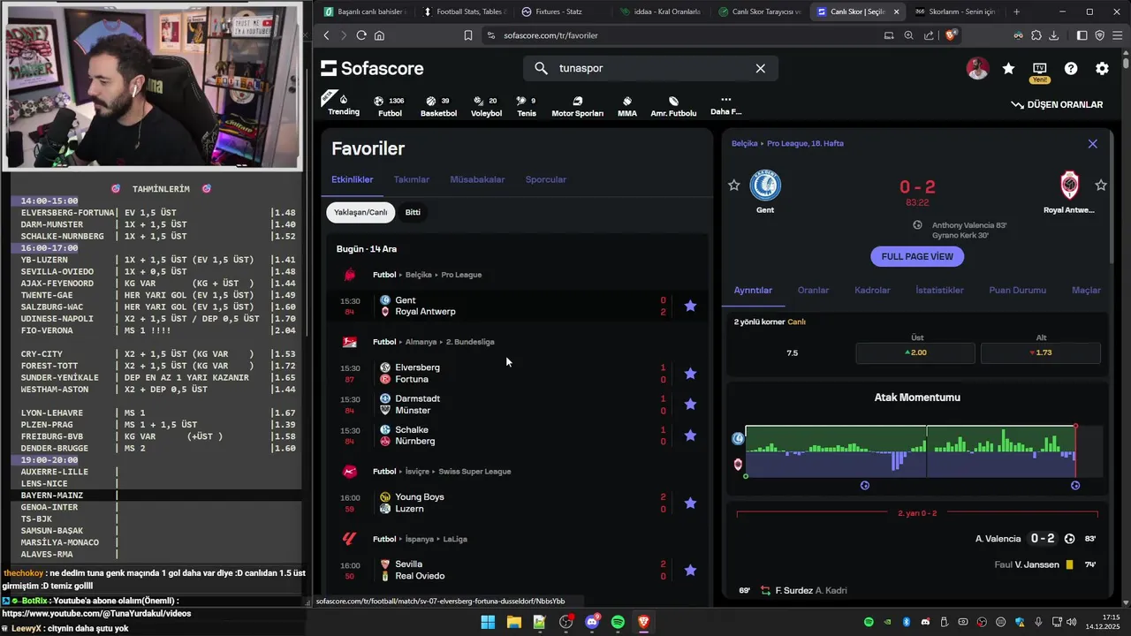Switch to the Etkinlikler tab

coord(353,179)
